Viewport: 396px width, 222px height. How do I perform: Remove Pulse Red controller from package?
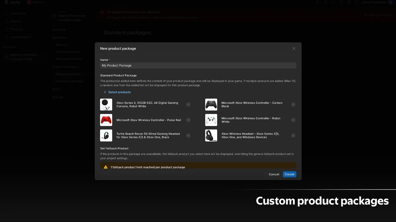(188, 120)
